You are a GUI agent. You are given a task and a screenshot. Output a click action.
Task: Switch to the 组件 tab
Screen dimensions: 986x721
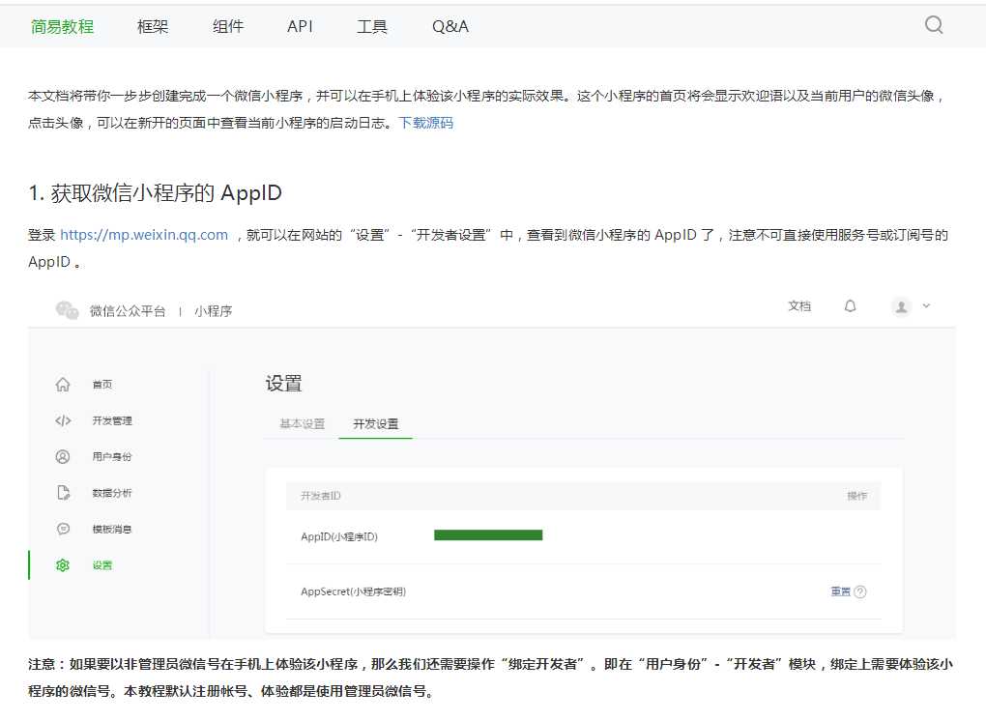(x=227, y=26)
